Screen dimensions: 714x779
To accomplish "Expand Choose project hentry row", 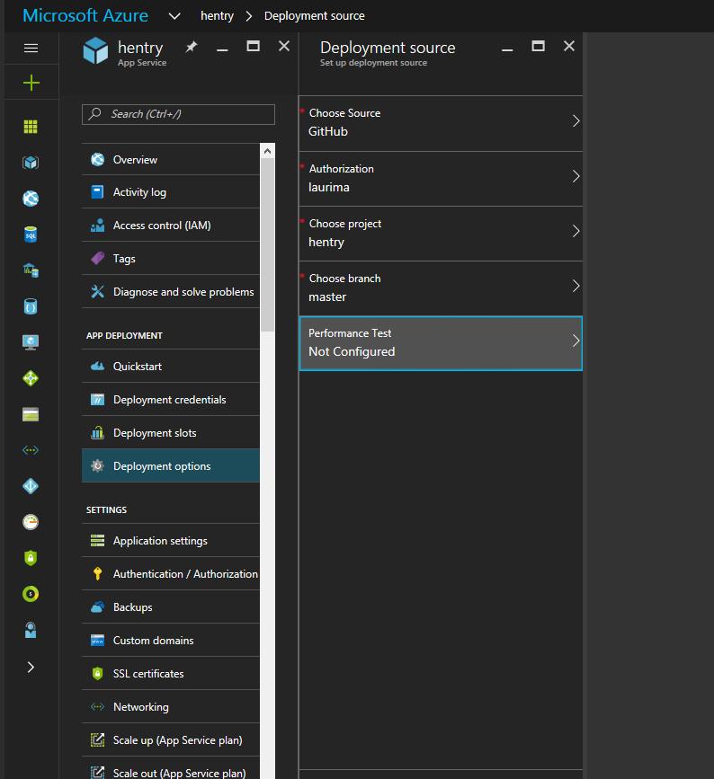I will (x=441, y=234).
